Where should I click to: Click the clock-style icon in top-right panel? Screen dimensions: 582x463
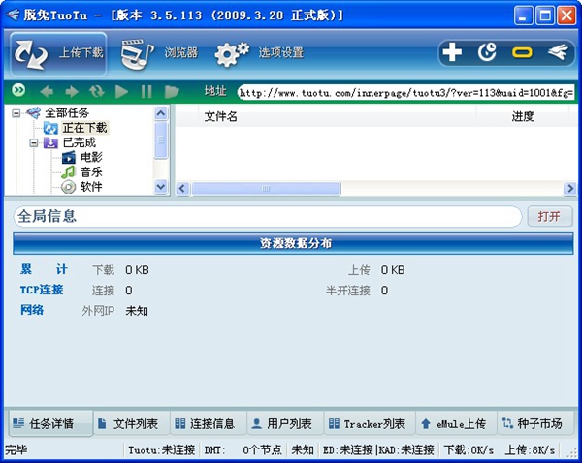[487, 52]
